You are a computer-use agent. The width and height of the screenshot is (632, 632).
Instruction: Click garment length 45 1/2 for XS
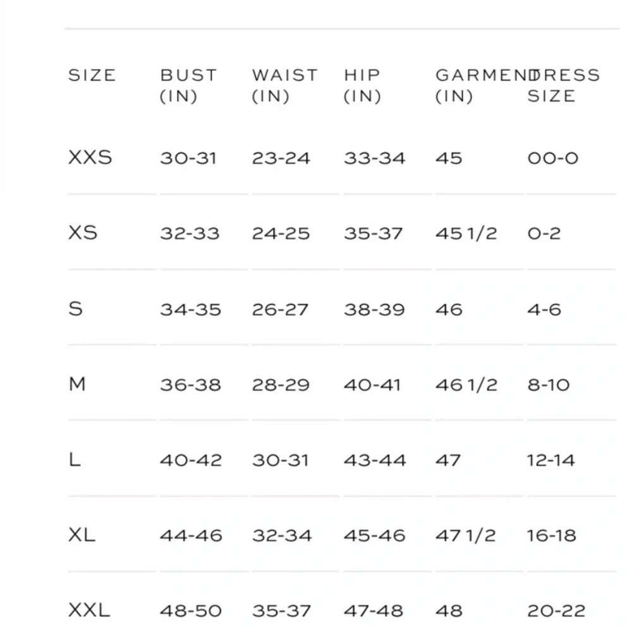pos(466,233)
